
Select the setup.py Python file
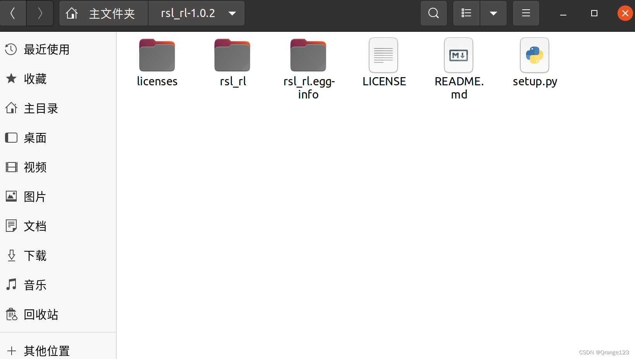pyautogui.click(x=535, y=63)
